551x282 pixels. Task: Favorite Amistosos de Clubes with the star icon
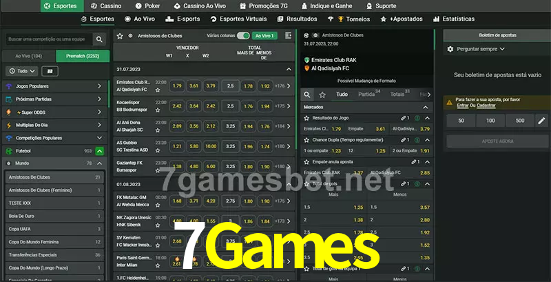point(121,35)
